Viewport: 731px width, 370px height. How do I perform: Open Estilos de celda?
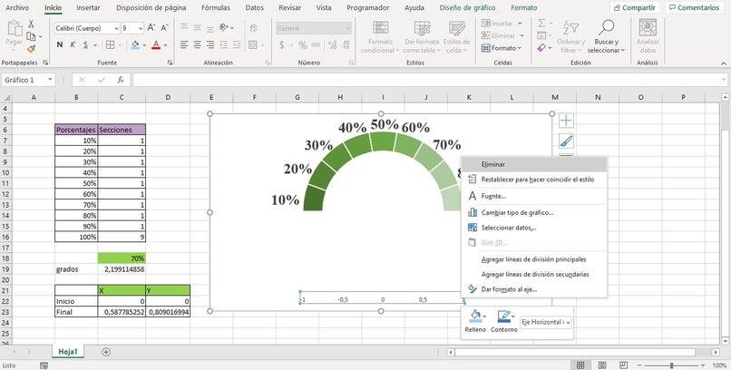point(456,36)
